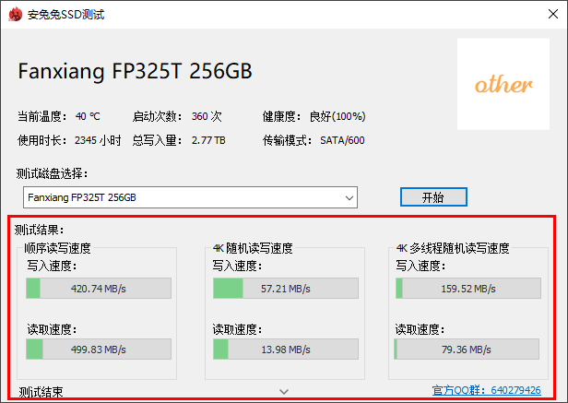Select the 4K random read bar 13.98 MB/s

285,350
